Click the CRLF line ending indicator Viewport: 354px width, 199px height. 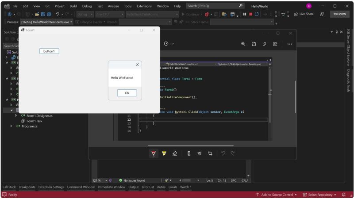(245, 180)
